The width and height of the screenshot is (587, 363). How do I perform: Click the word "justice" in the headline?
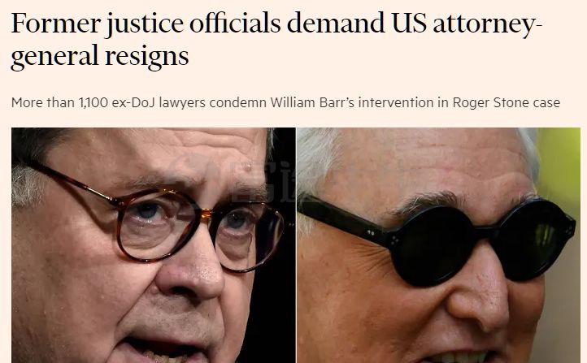[x=146, y=24]
